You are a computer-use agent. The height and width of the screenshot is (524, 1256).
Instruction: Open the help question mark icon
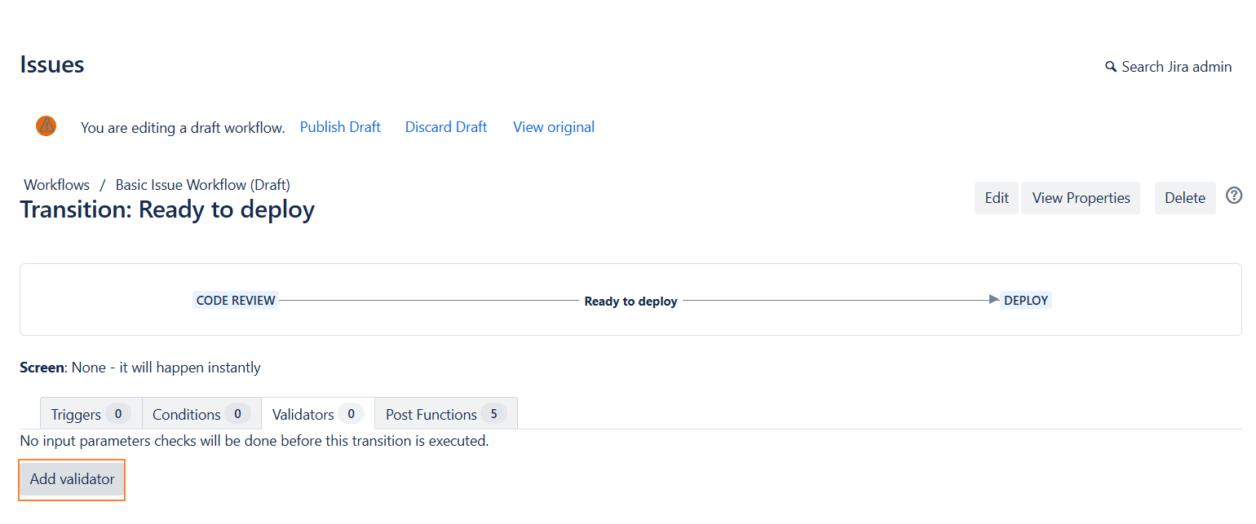[1234, 196]
